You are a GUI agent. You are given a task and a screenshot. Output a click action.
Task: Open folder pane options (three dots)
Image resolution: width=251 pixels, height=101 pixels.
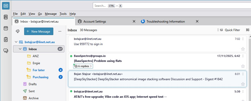coord(60,31)
